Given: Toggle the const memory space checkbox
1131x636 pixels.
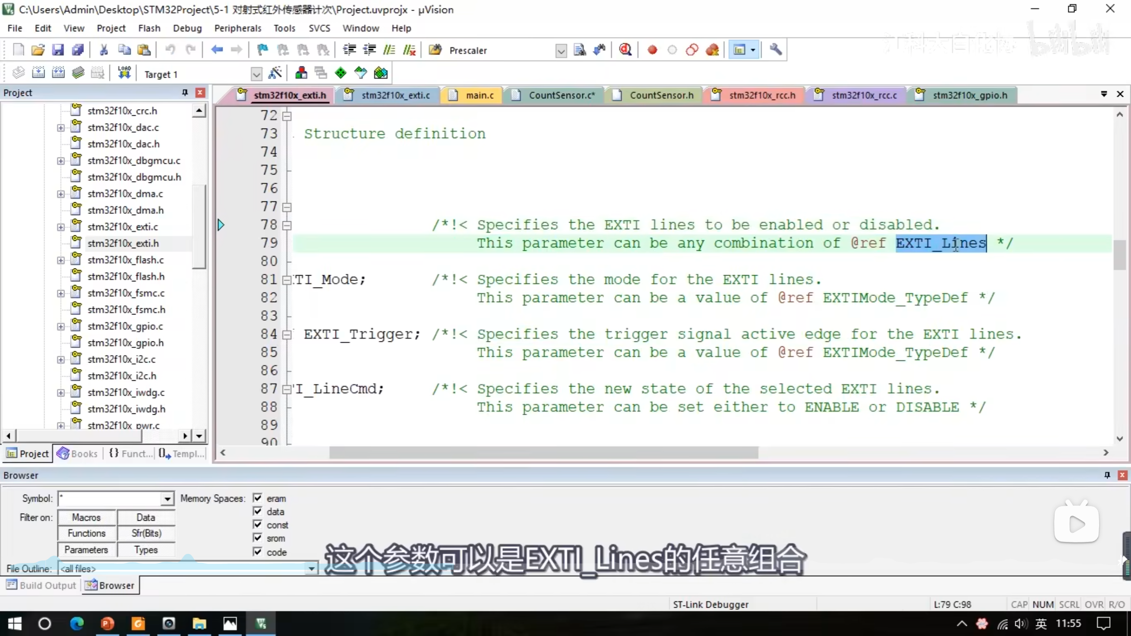Looking at the screenshot, I should [x=258, y=525].
